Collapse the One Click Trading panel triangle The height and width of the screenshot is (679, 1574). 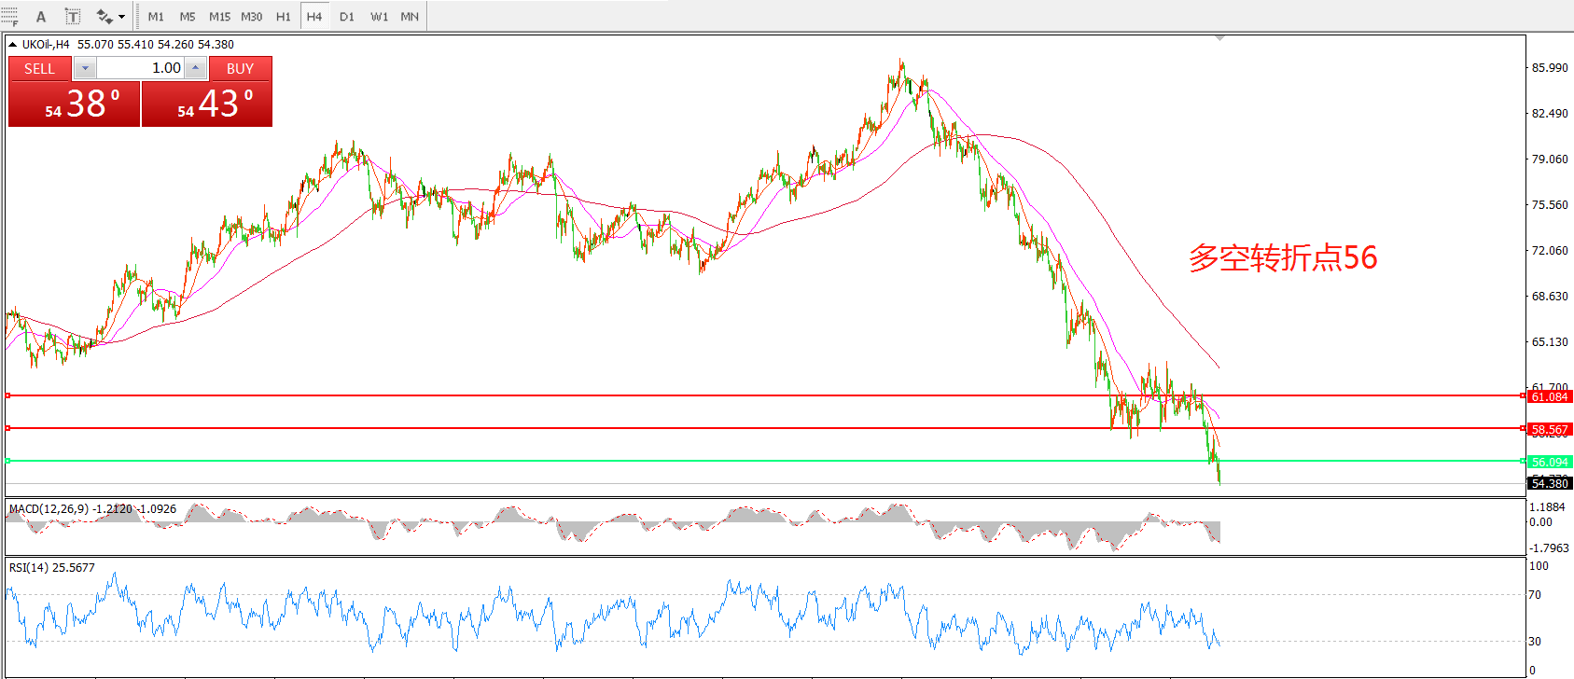point(13,44)
